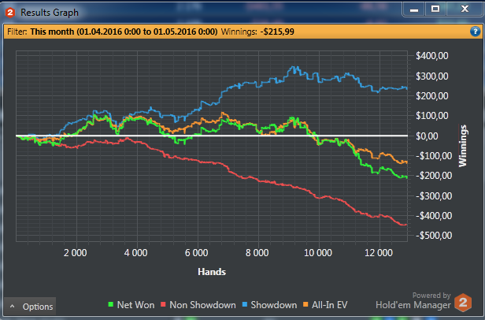Click the $100,00 axis label
Viewport: 485px width, 320px height.
click(431, 116)
